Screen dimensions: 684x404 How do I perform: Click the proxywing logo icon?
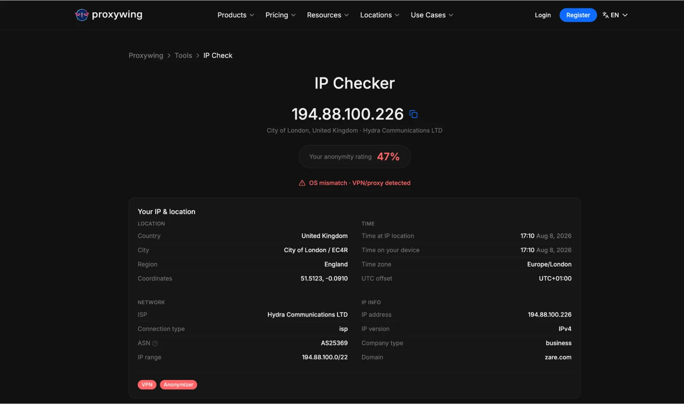tap(82, 15)
